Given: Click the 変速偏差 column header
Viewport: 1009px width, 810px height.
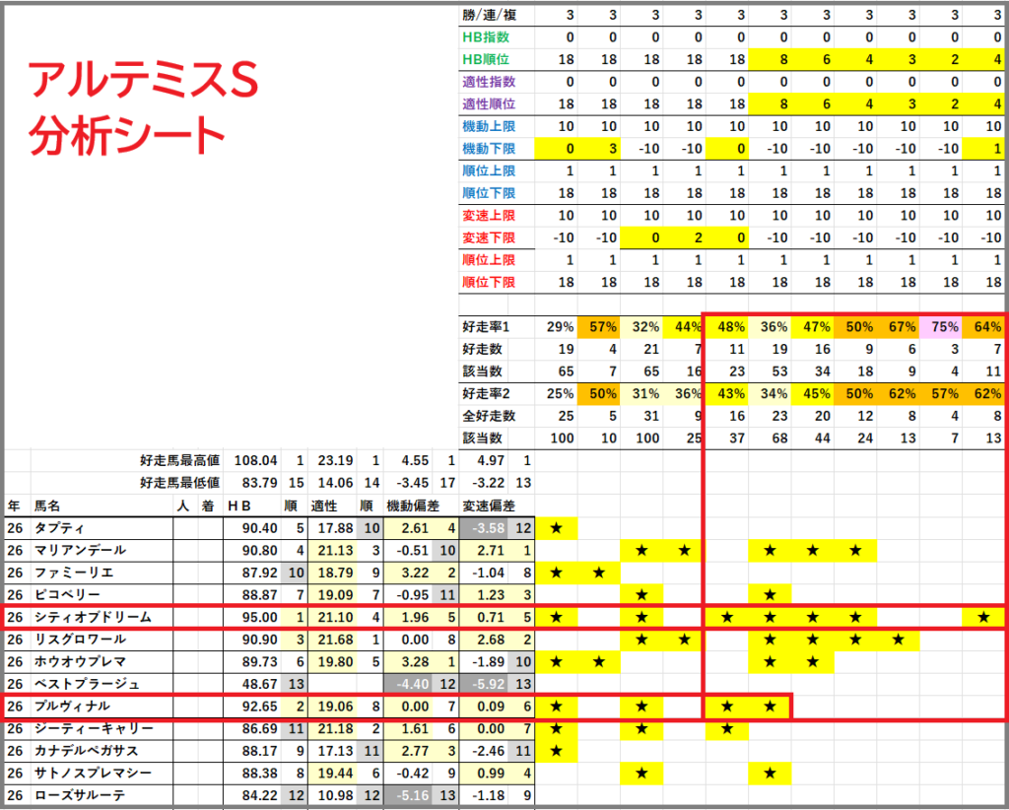Looking at the screenshot, I should point(489,506).
